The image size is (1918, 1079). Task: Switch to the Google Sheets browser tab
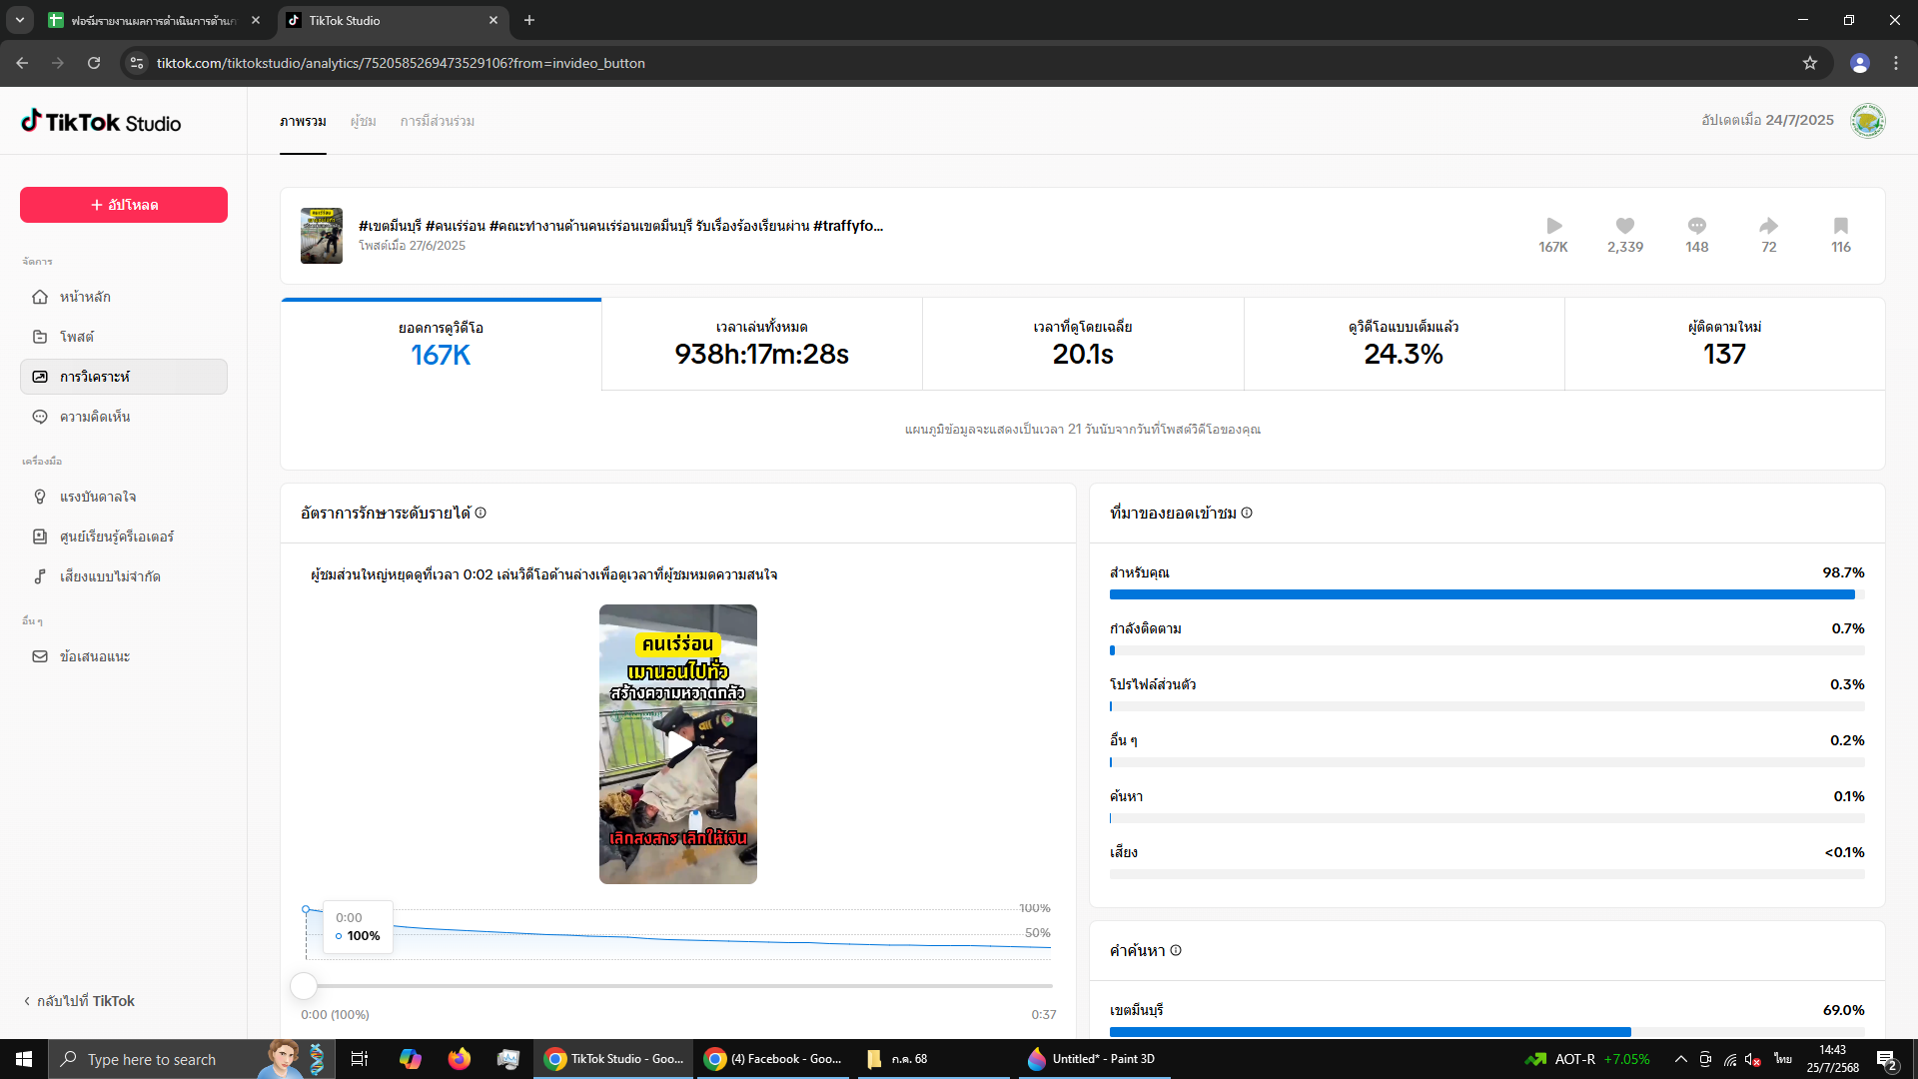(x=155, y=20)
